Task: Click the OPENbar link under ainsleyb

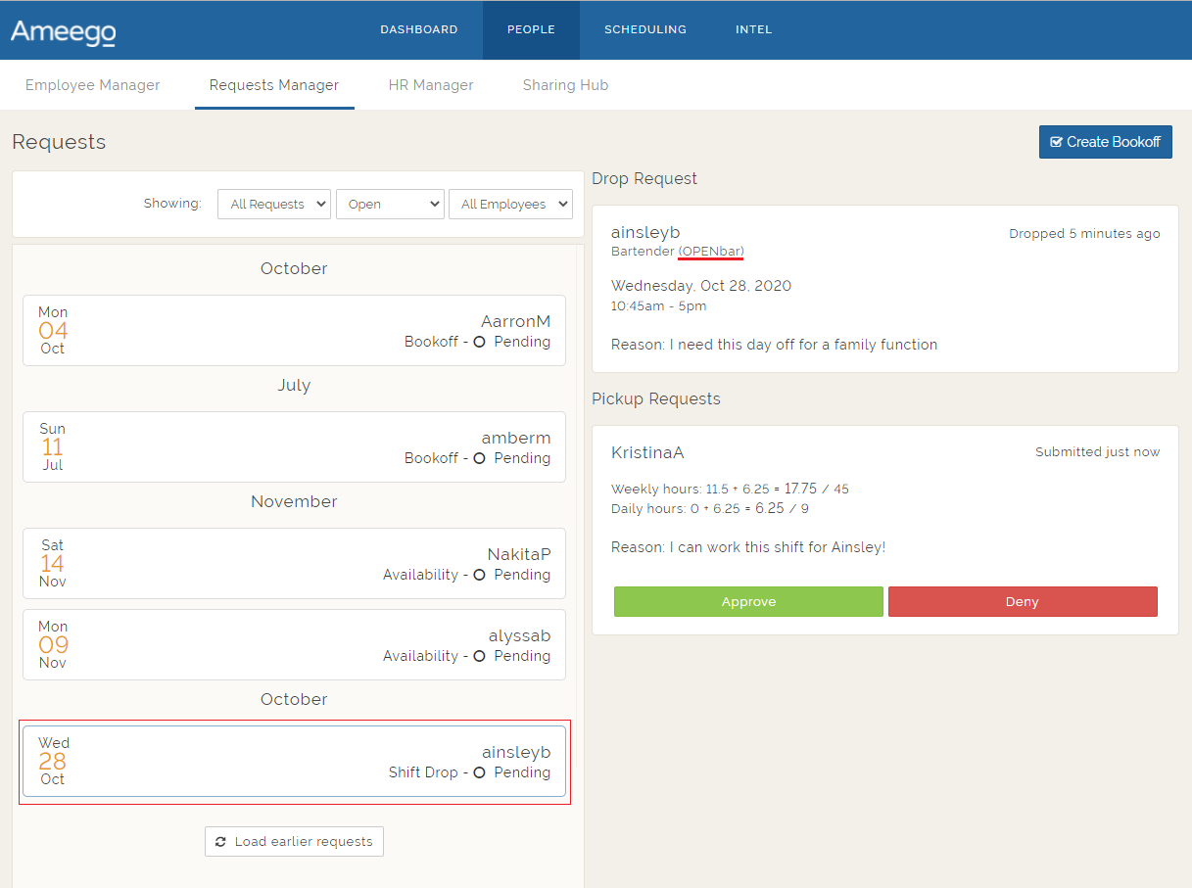Action: (710, 252)
